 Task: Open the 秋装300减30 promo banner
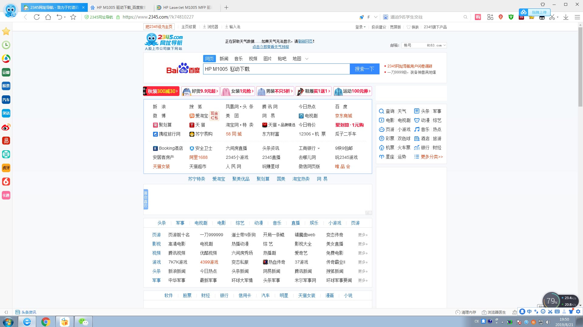(161, 91)
